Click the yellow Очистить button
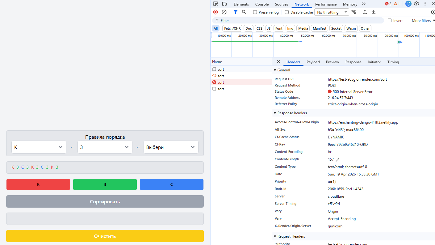The height and width of the screenshot is (245, 435). tap(105, 236)
